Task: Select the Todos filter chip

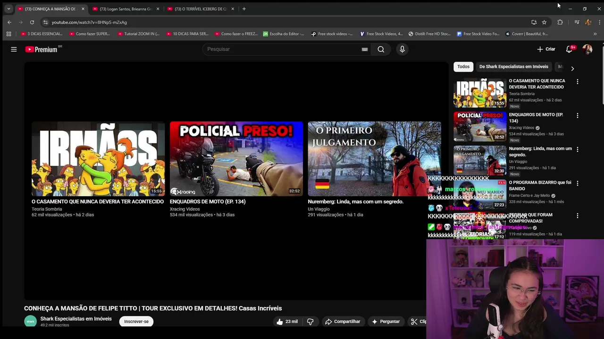Action: (x=463, y=66)
